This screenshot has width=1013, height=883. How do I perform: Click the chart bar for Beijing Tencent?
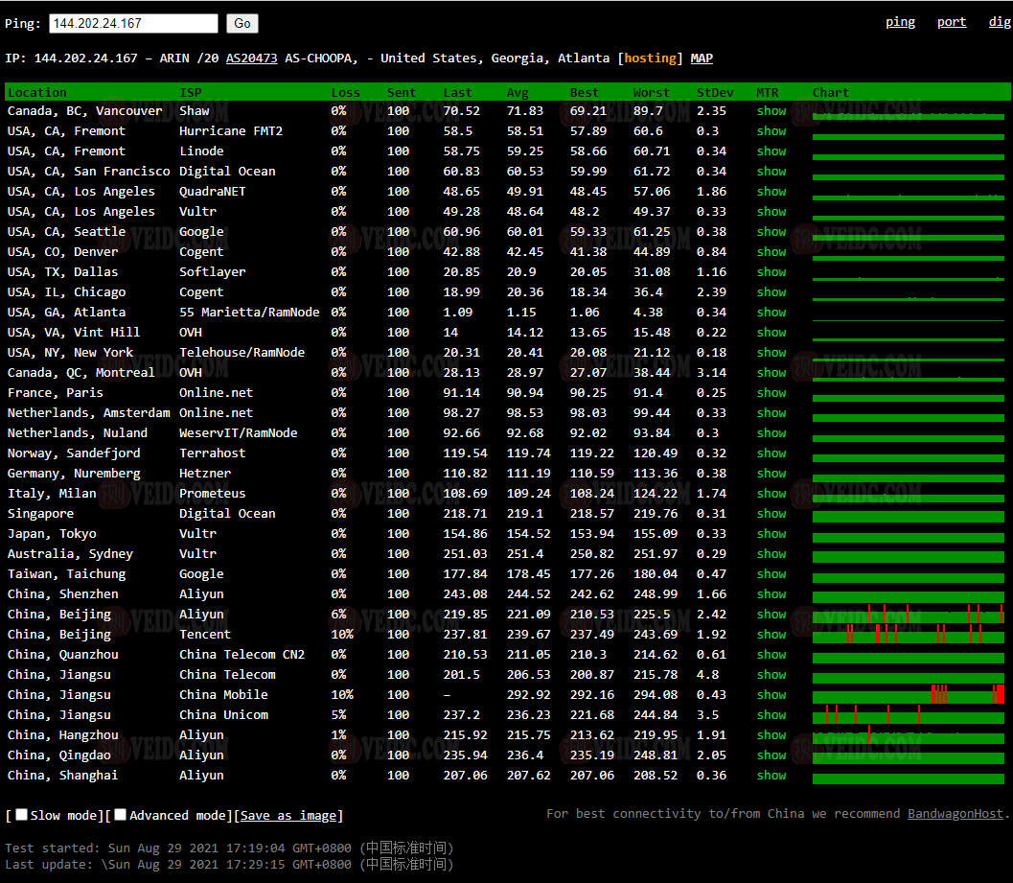click(x=908, y=635)
